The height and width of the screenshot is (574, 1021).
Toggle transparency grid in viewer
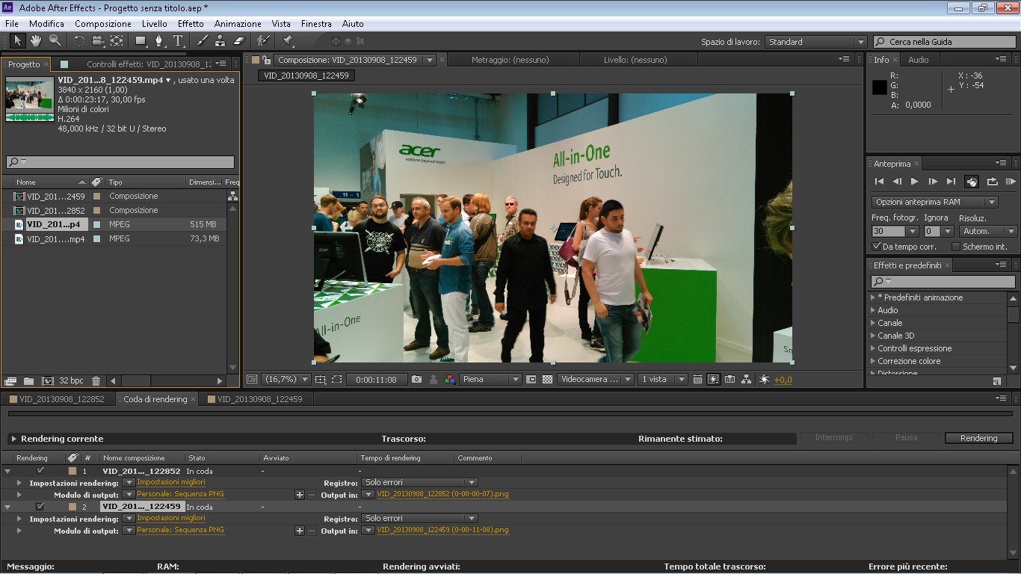click(x=547, y=380)
